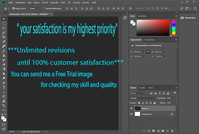The height and width of the screenshot is (134, 199).
Task: Enable Quick Mask mode icon
Action: 4,124
